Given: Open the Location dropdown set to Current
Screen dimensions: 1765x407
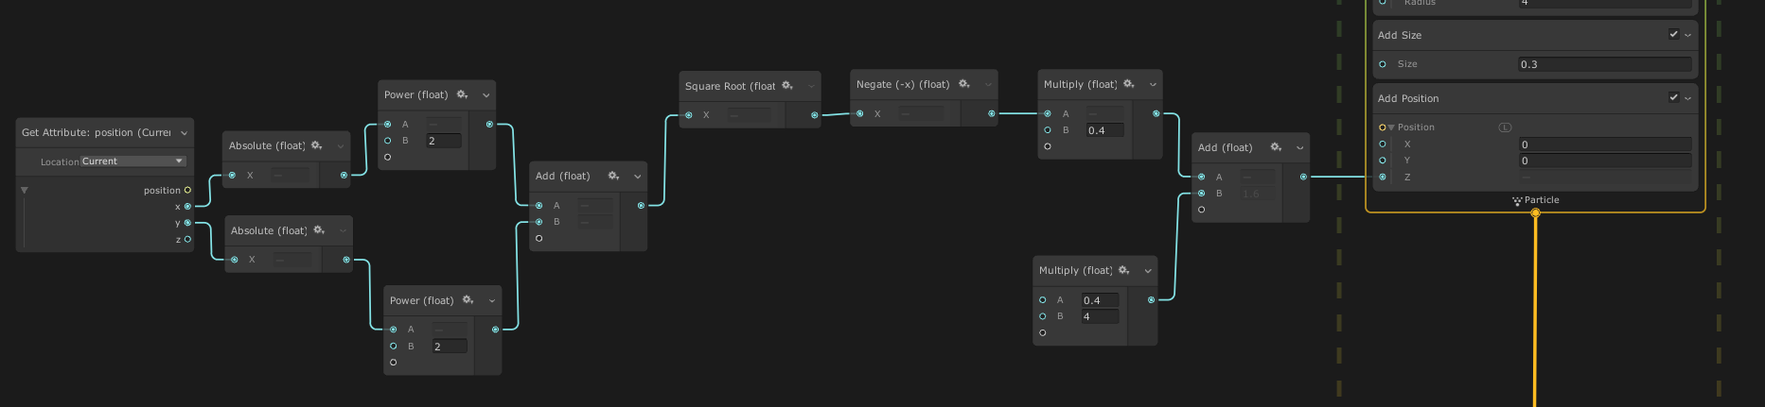Looking at the screenshot, I should (132, 161).
